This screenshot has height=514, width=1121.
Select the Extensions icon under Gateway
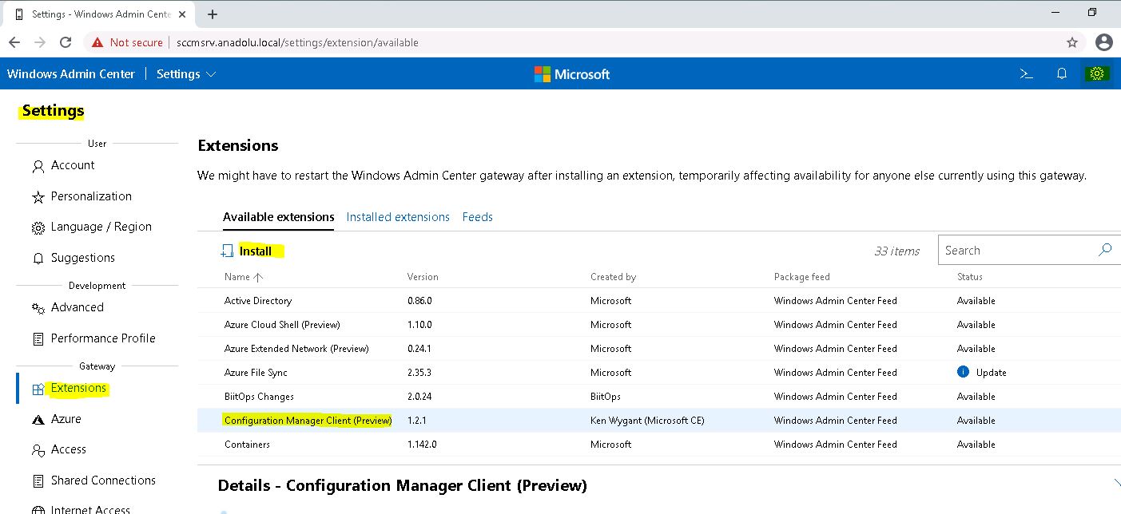38,388
